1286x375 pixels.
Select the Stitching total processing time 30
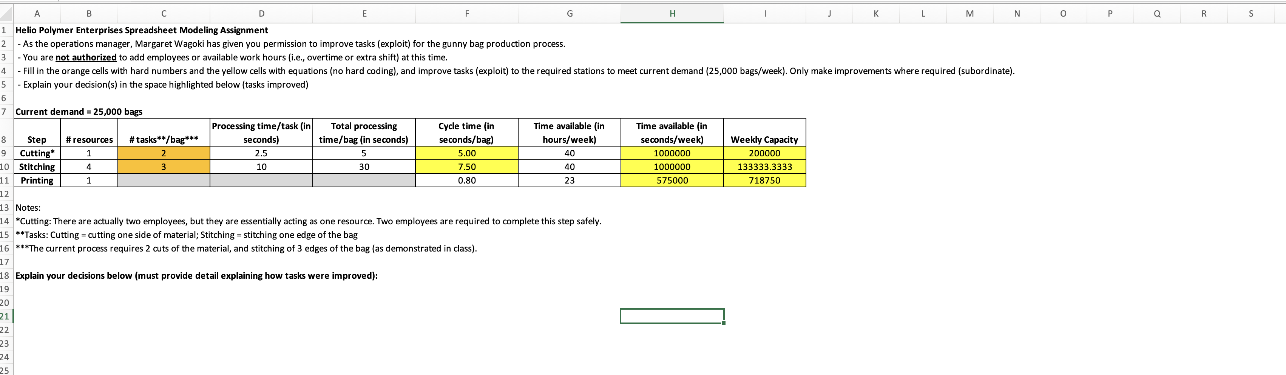coord(364,167)
